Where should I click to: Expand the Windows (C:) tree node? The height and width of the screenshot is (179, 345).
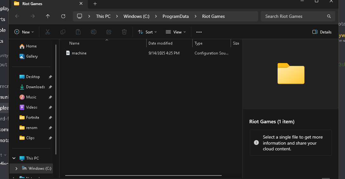click(x=16, y=168)
